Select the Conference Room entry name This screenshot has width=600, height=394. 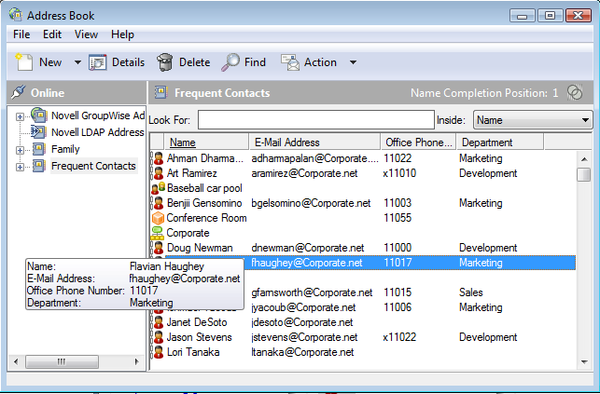[x=206, y=218]
